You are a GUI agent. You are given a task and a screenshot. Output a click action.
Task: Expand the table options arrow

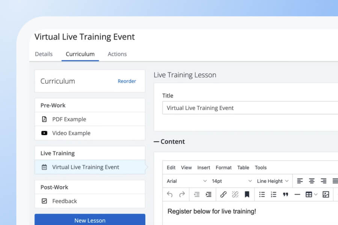tap(316, 194)
